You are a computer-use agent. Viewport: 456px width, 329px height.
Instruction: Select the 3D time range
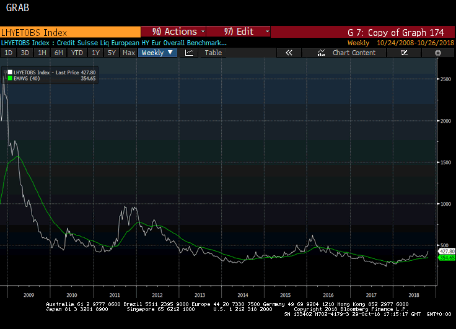point(25,53)
